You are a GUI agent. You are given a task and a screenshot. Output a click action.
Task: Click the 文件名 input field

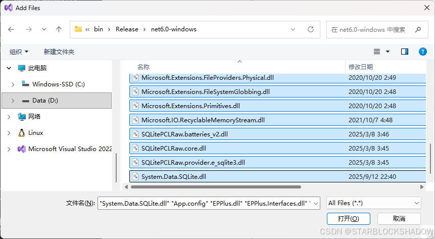tap(205, 204)
